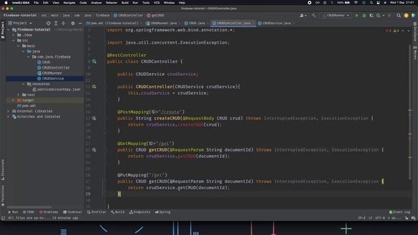
Task: Open the Navigate menu
Action: (x=69, y=3)
